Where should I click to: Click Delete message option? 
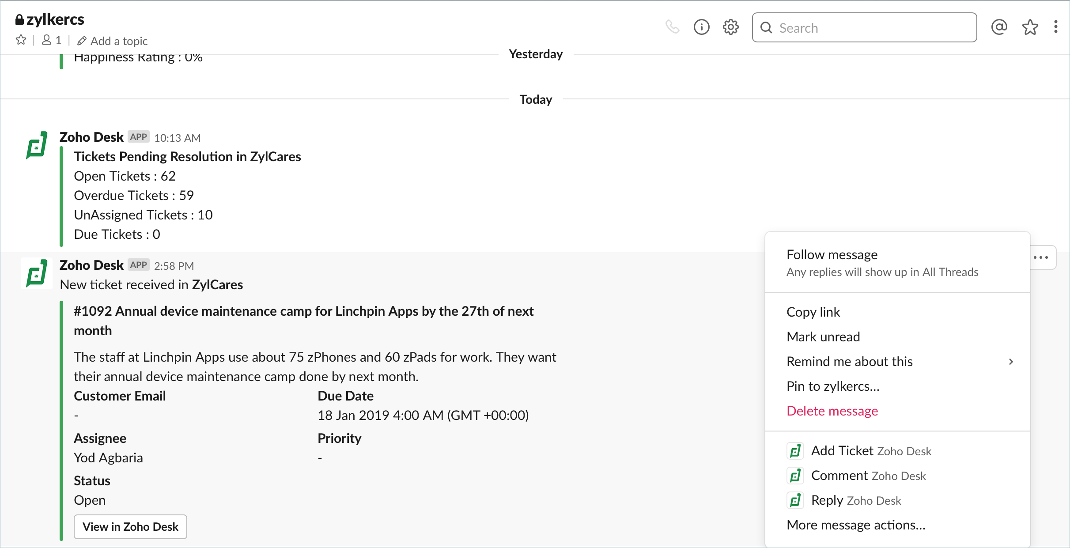click(832, 411)
